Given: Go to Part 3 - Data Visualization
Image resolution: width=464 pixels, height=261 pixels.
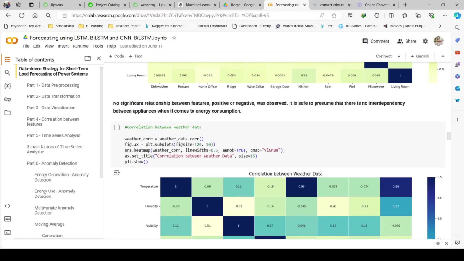Looking at the screenshot, I should pos(51,108).
